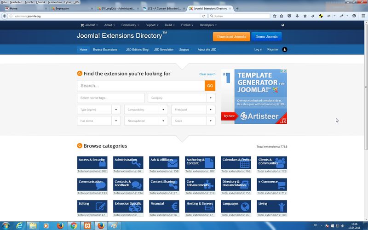368x230 pixels.
Task: Open the Access & Security category tile
Action: (x=92, y=163)
